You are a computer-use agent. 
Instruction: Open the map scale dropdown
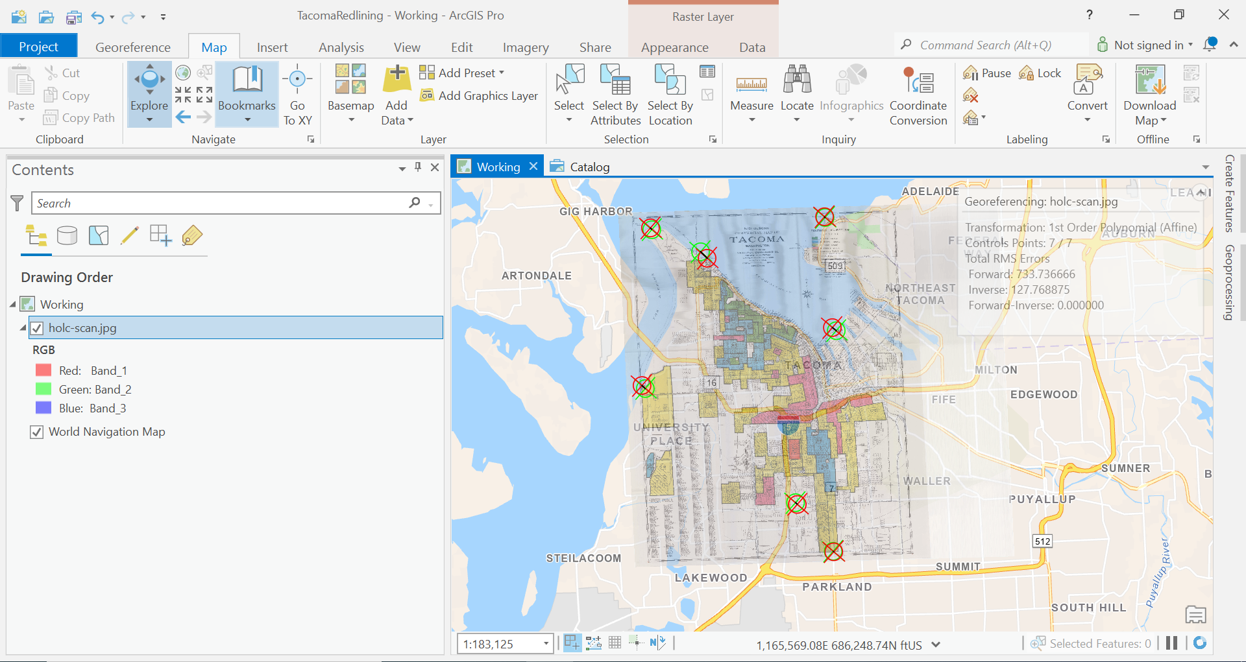click(546, 644)
